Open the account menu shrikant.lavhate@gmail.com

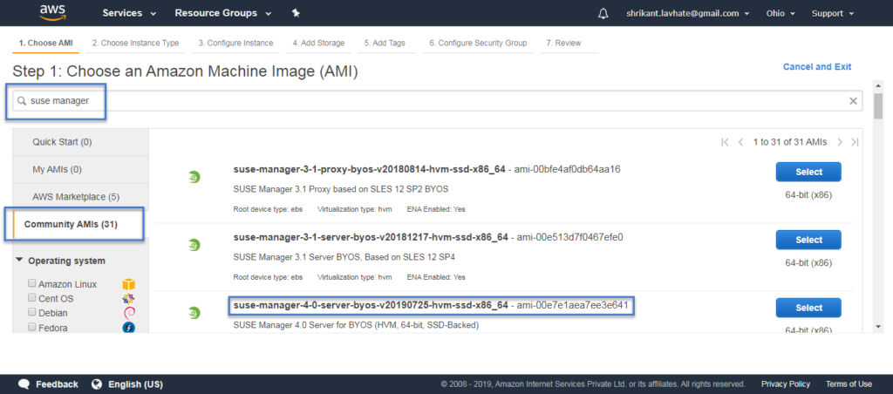(x=687, y=14)
